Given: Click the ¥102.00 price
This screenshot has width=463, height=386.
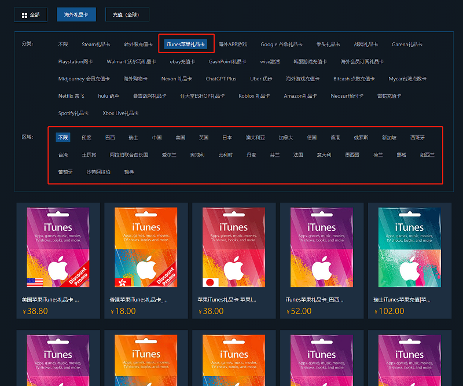Looking at the screenshot, I should tap(389, 311).
